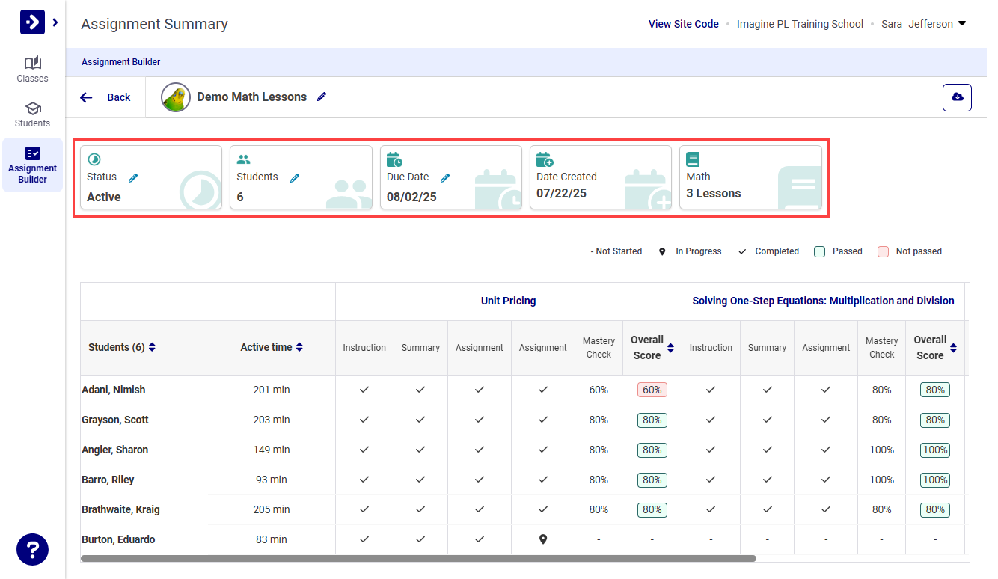This screenshot has height=579, width=998.
Task: Click the View Site Code link
Action: [x=683, y=24]
